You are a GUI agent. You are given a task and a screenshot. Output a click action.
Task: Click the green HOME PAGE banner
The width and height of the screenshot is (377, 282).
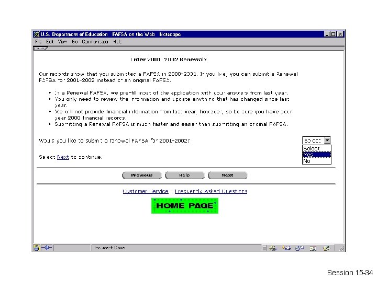[185, 206]
